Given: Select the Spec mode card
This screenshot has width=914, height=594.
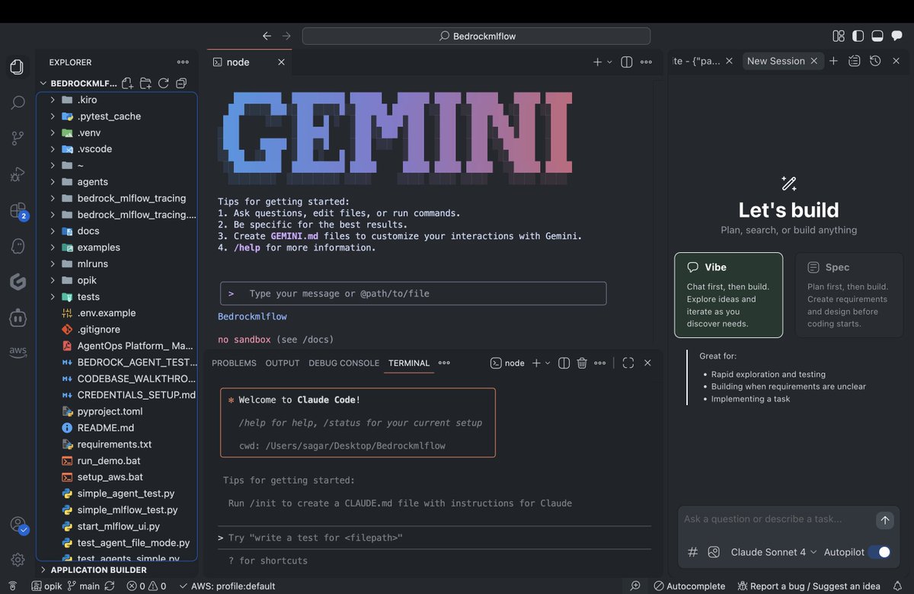Looking at the screenshot, I should (x=849, y=295).
